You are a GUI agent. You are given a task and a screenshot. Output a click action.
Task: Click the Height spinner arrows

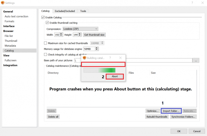[x=80, y=35]
